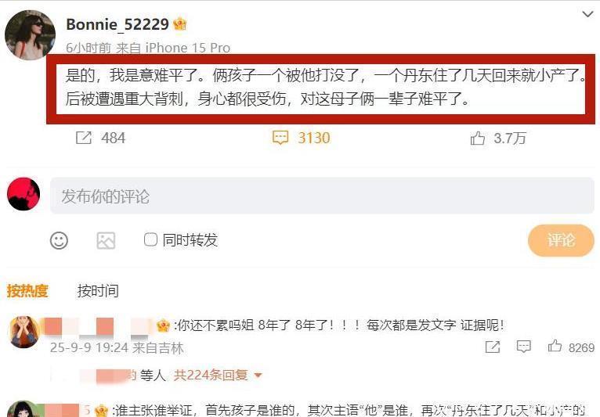Toggle the 同时转发 checkbox

[x=150, y=239]
